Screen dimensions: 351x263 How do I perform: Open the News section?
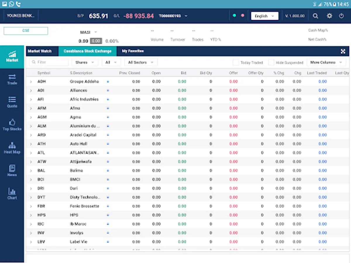pyautogui.click(x=12, y=171)
